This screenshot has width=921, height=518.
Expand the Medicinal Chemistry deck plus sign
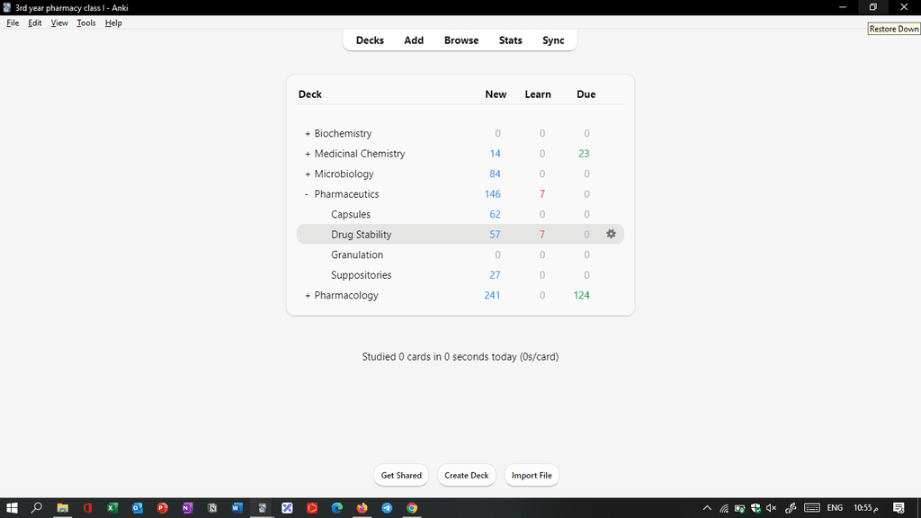pos(308,154)
